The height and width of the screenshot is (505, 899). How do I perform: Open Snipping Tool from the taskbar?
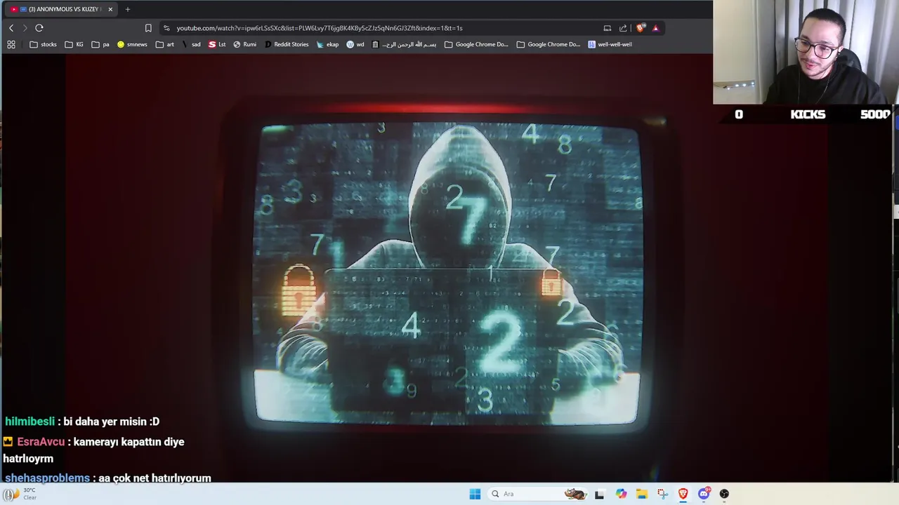[x=662, y=494]
